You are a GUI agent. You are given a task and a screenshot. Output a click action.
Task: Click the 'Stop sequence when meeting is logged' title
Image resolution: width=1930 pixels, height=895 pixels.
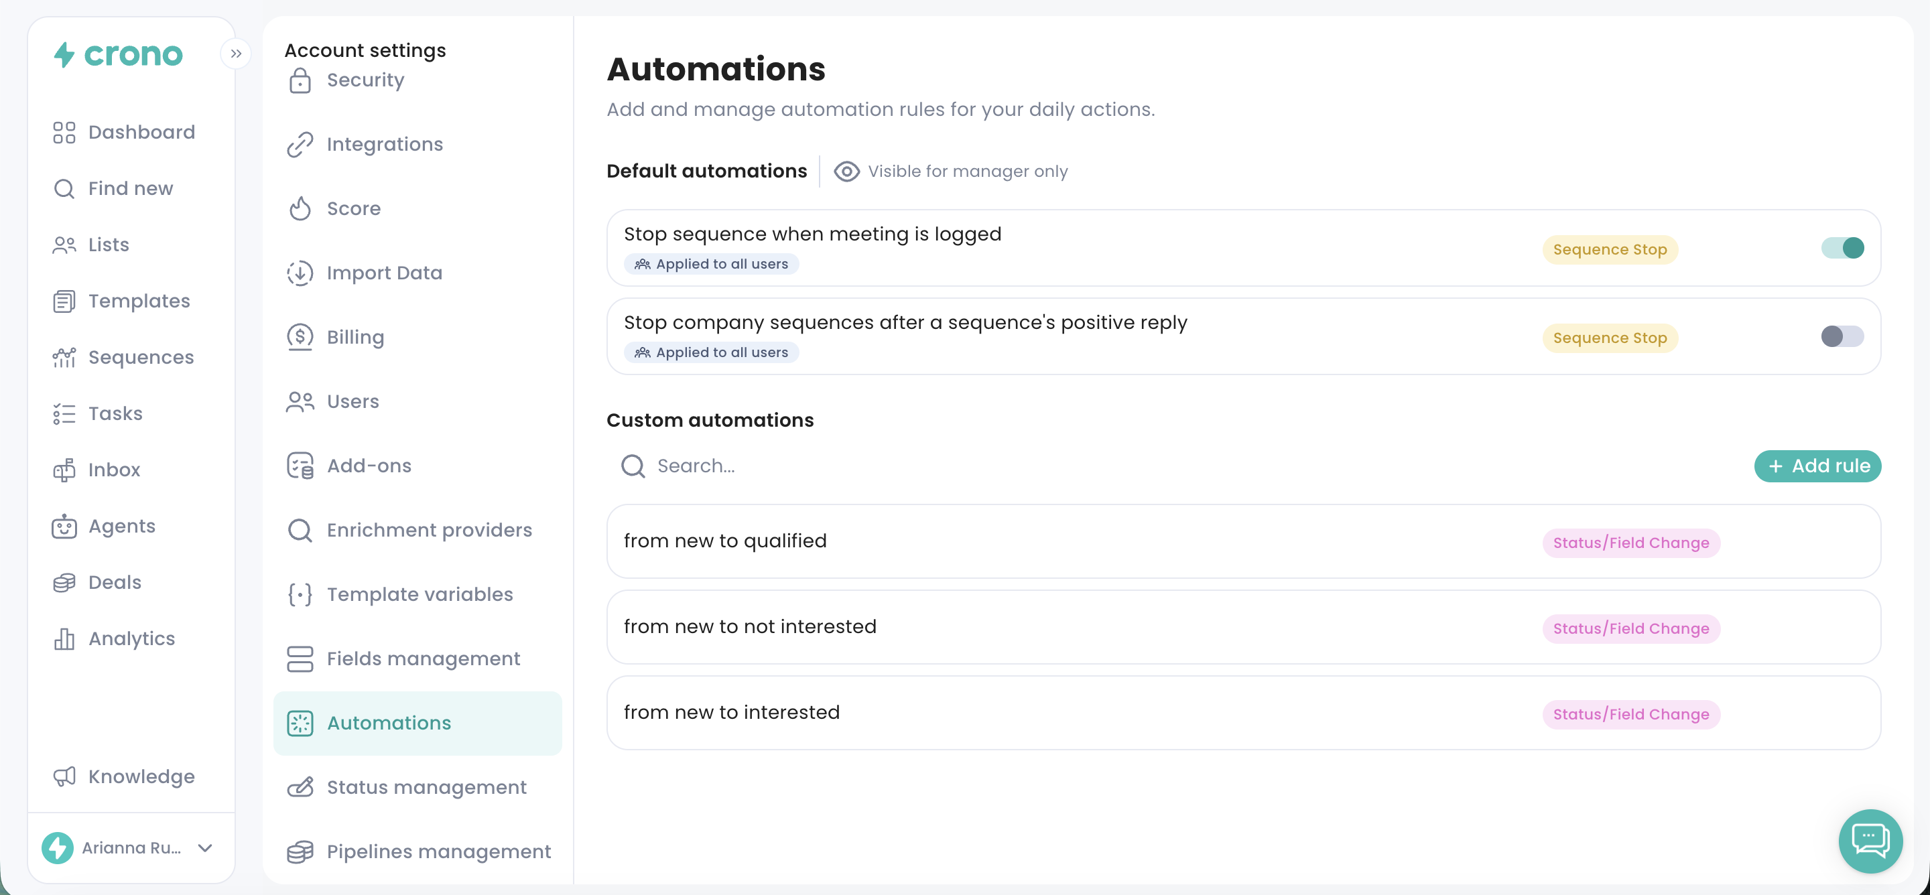pos(812,234)
